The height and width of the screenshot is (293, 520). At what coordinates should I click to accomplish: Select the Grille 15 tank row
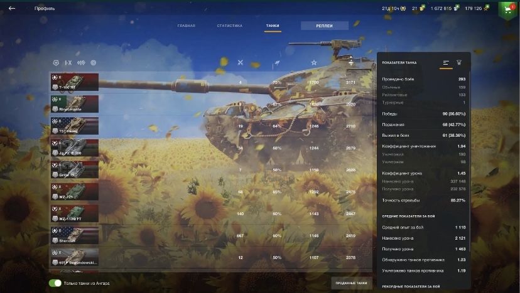click(x=210, y=169)
